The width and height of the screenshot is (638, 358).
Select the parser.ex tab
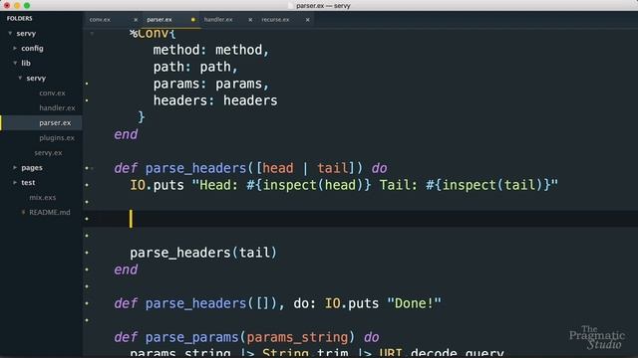[159, 20]
